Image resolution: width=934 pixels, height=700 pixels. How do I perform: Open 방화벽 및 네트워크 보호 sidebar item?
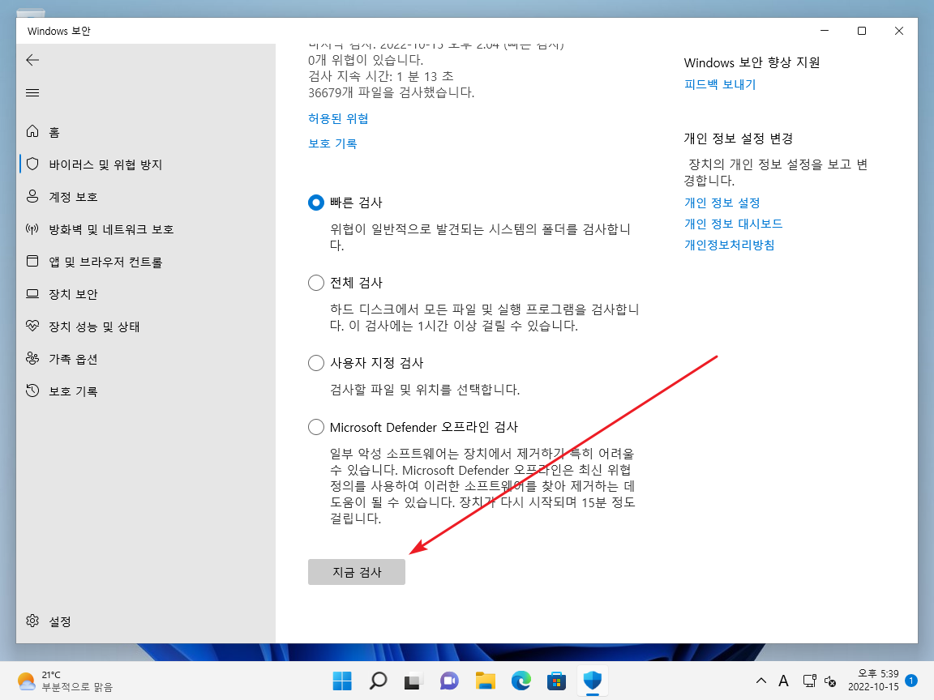point(148,228)
